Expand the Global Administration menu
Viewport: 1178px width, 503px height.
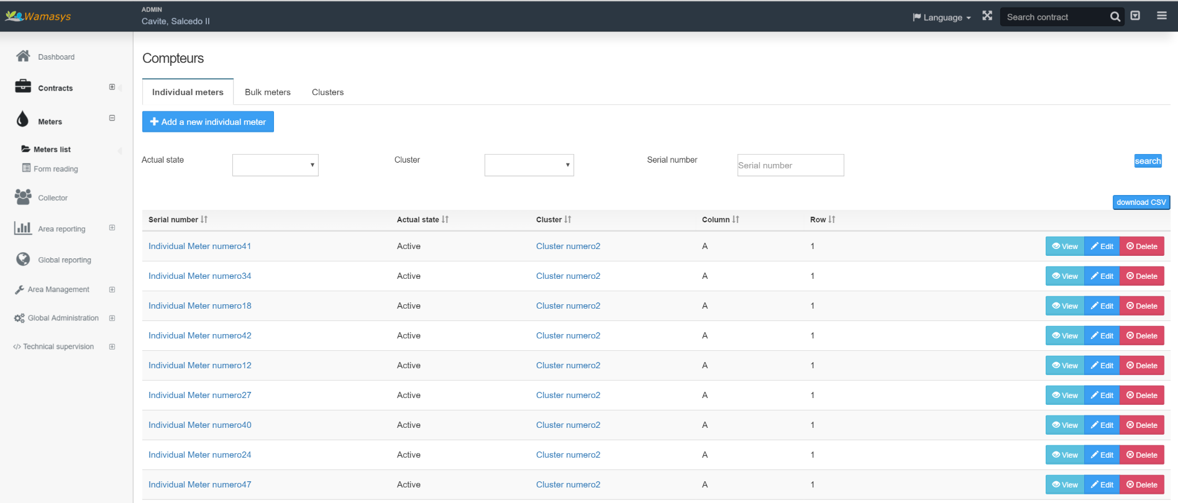[x=112, y=318]
